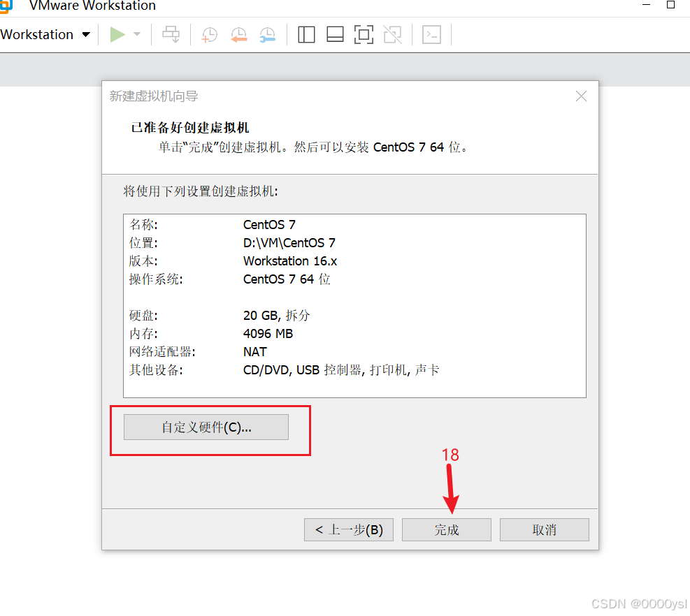Screen dimensions: 690x616
Task: Toggle the thumbnail bar view icon
Action: pyautogui.click(x=335, y=34)
